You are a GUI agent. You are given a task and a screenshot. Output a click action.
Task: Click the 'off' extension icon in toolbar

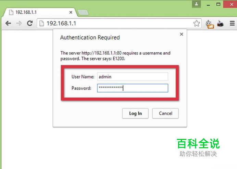pyautogui.click(x=210, y=24)
